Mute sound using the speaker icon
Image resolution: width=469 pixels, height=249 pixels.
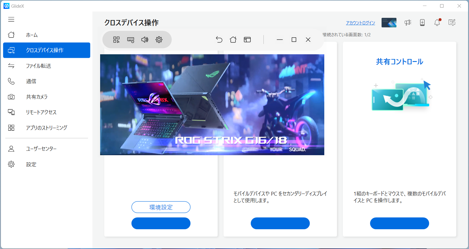(145, 40)
